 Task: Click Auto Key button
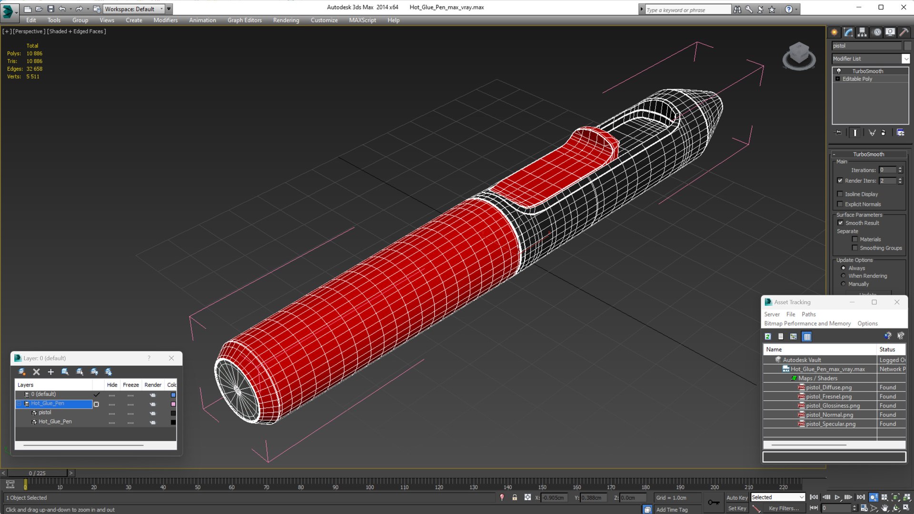point(737,497)
